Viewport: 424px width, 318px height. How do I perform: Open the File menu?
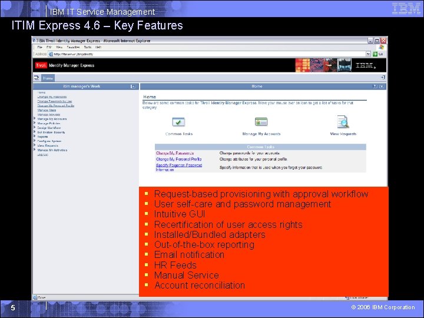40,47
